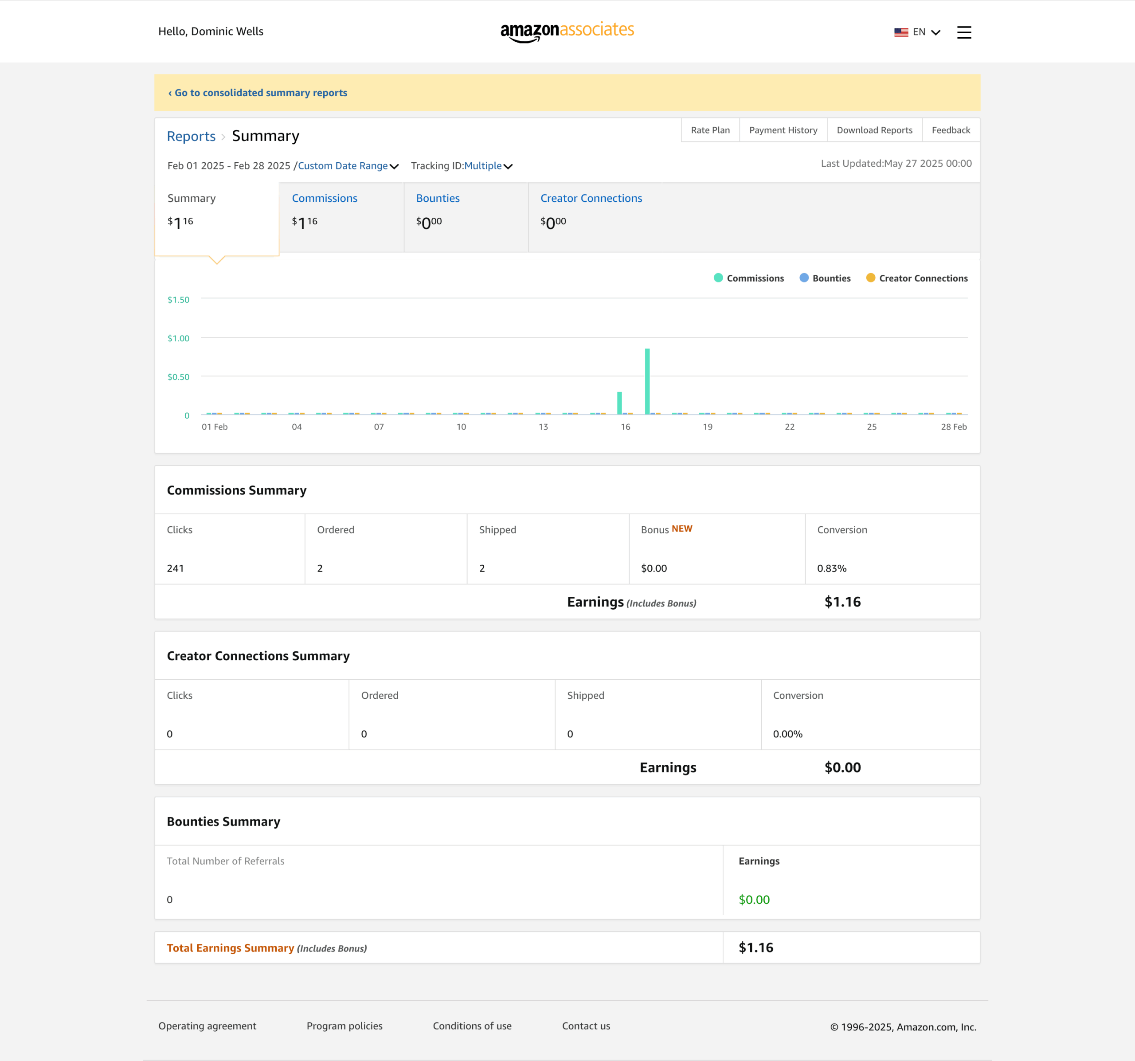The image size is (1135, 1061).
Task: Toggle the Commissions legend dot
Action: (718, 278)
